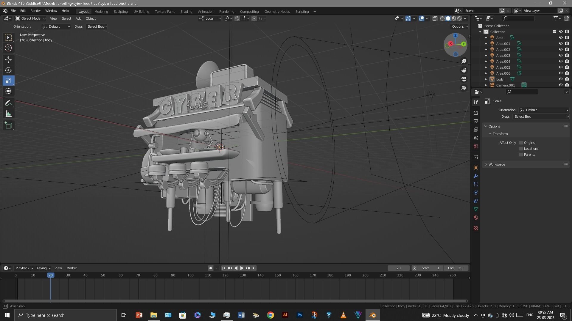Switch to the Shading workspace tab
572x321 pixels.
[186, 12]
